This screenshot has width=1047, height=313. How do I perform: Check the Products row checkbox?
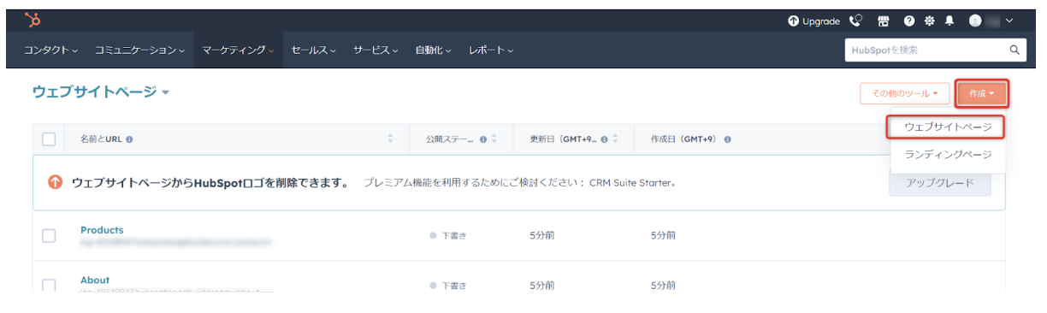click(x=49, y=236)
